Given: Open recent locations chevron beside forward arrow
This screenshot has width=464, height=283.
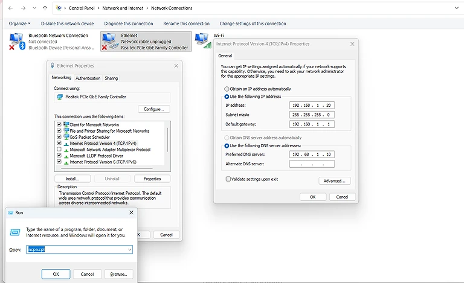Looking at the screenshot, I should 34,8.
